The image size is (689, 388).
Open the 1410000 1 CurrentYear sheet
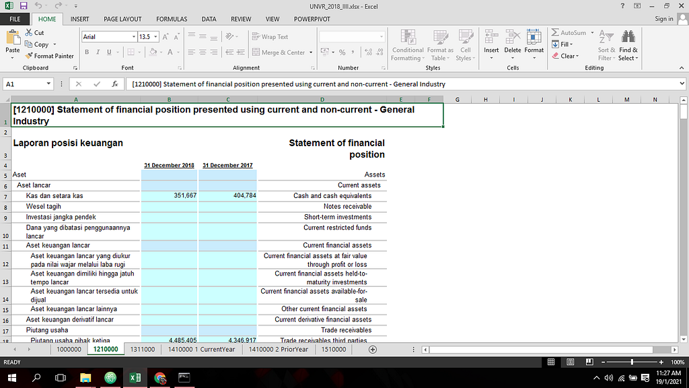(x=201, y=350)
